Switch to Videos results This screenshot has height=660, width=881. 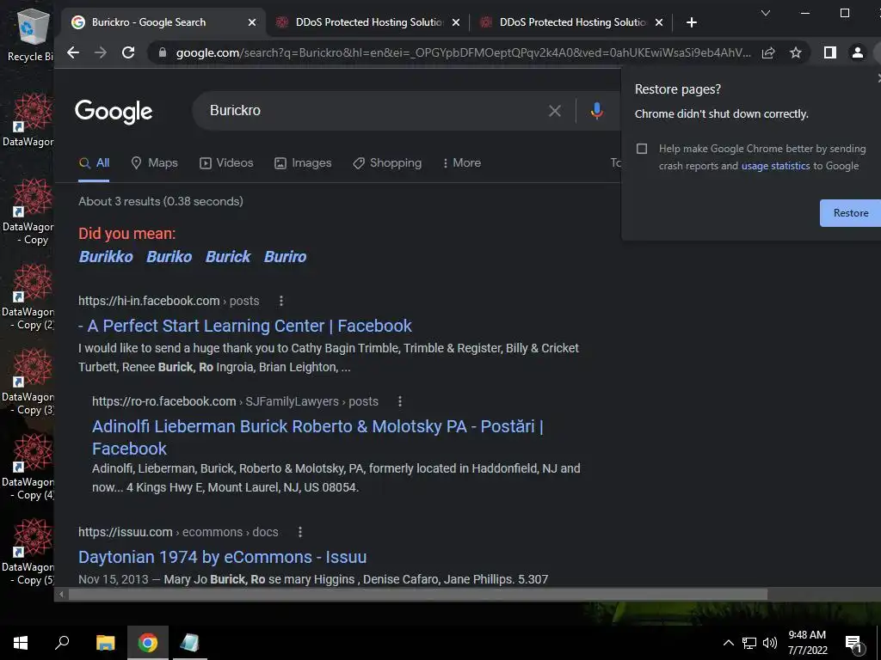coord(226,162)
